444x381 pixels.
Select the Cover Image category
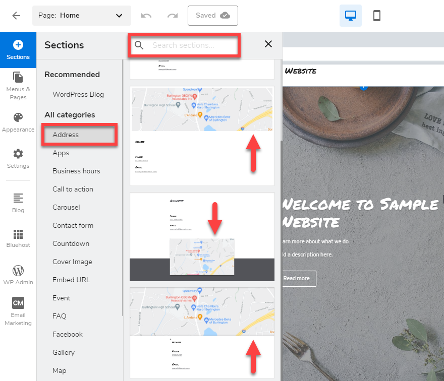[72, 262]
